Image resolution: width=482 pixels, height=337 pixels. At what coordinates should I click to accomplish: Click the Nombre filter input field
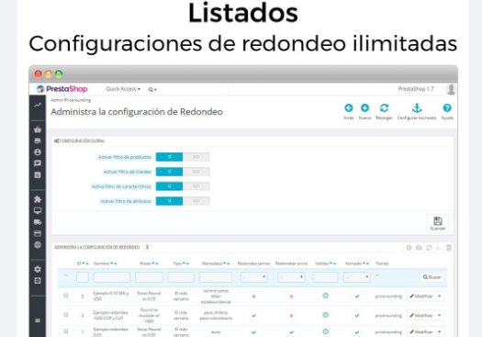pos(112,277)
